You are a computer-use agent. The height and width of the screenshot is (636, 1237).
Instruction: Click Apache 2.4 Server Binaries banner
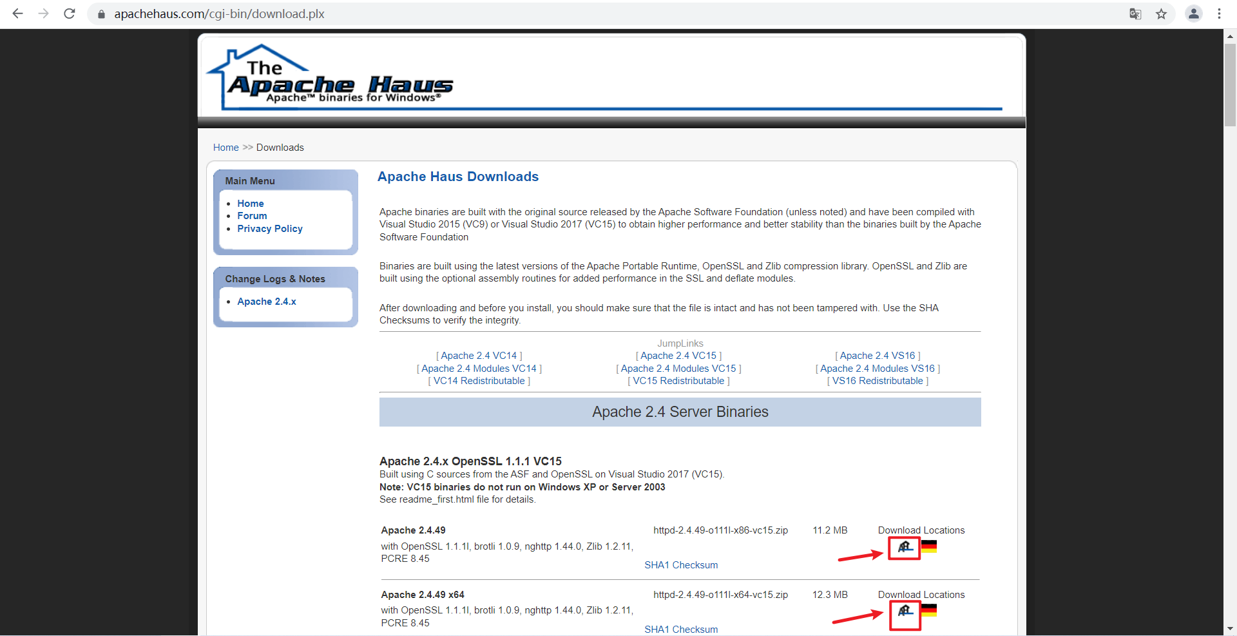(680, 412)
